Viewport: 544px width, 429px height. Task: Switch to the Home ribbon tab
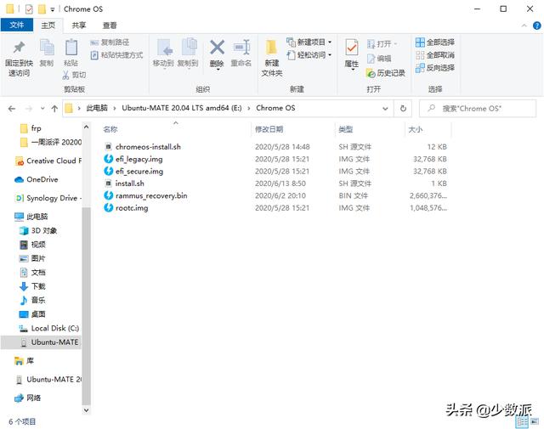pyautogui.click(x=48, y=25)
